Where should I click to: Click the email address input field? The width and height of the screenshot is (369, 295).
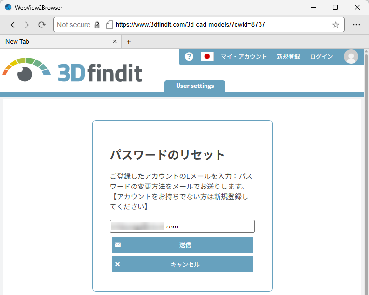pos(182,226)
